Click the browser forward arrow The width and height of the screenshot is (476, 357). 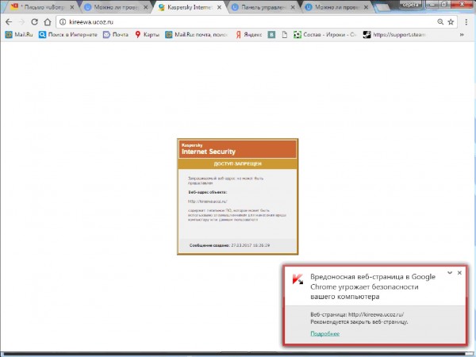click(21, 22)
